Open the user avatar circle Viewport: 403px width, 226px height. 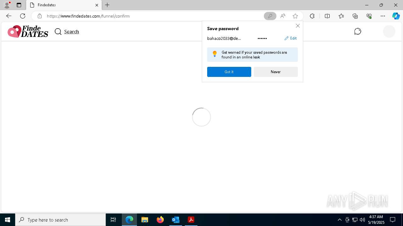click(389, 31)
